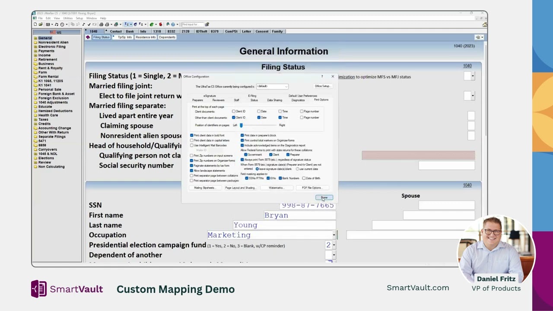Open the Health Care folder
This screenshot has height=311, width=553.
click(x=48, y=115)
